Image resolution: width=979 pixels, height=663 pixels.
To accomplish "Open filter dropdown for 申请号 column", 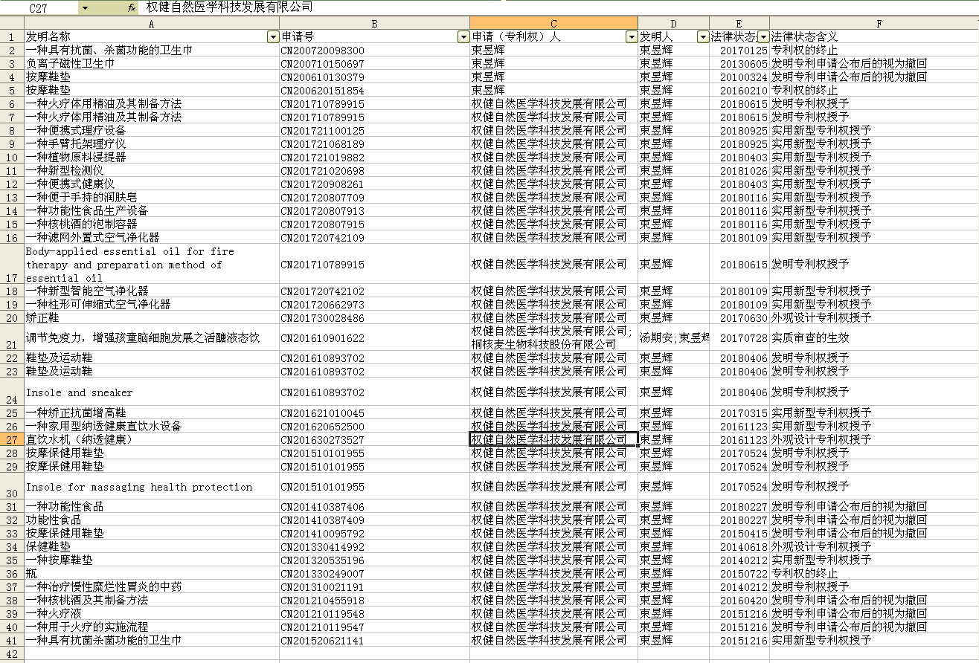I will coord(463,37).
